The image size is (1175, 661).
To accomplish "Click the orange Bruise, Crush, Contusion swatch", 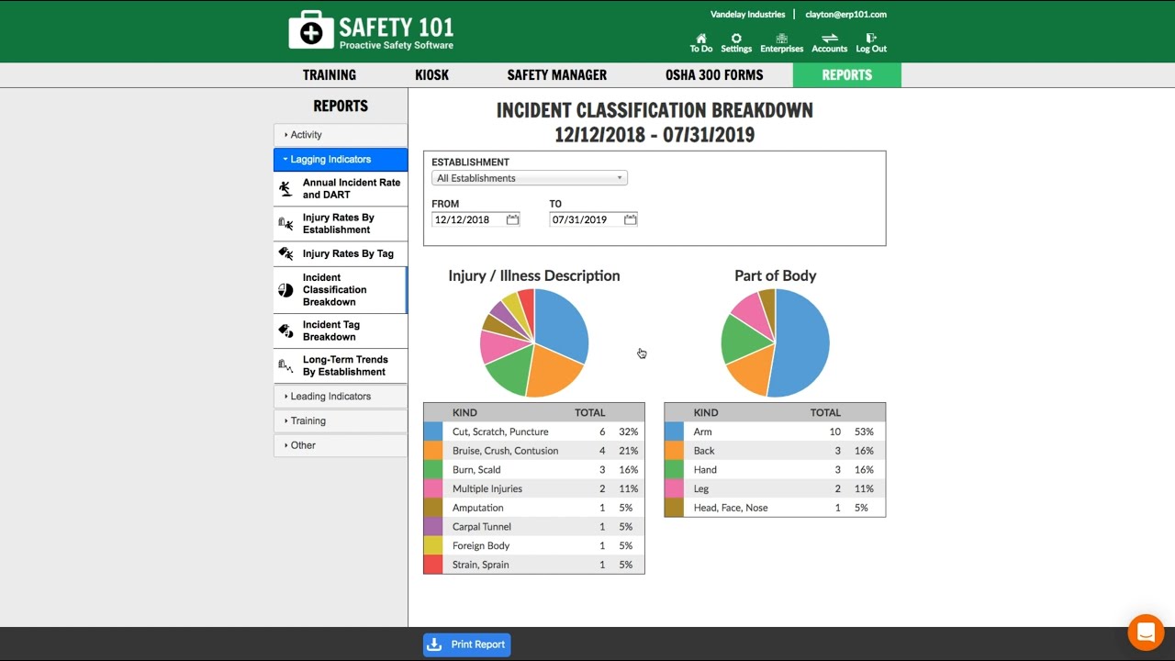I will [433, 451].
